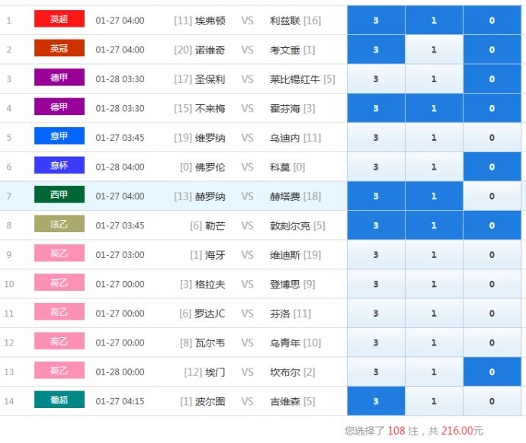
Task: Deselect the 3 option for 埃弗顿 vs 利兹联
Action: point(376,21)
